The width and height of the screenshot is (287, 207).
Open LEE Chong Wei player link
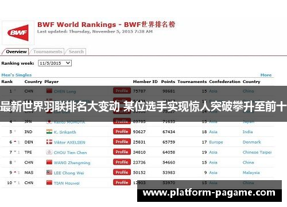69,173
